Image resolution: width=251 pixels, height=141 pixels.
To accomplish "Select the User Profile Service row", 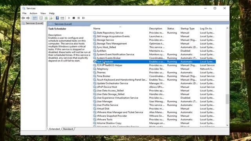I will (x=154, y=105).
